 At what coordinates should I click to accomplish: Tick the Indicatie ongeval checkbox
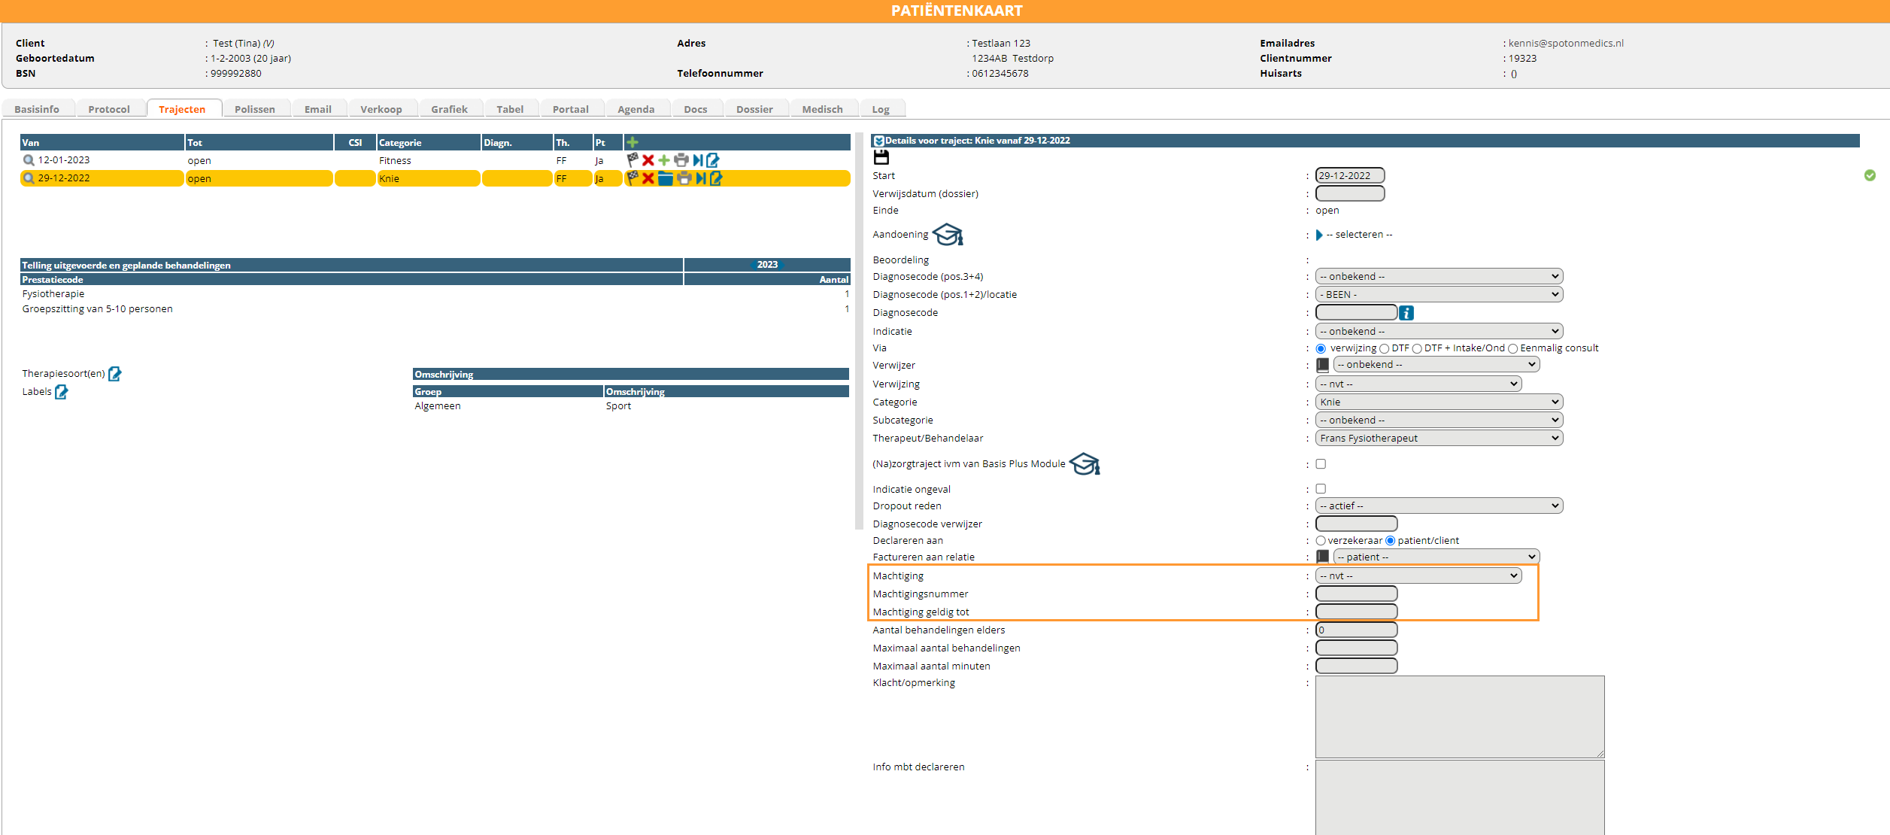(1321, 489)
